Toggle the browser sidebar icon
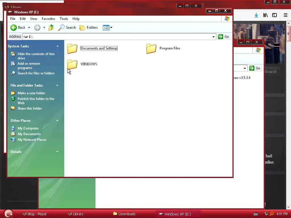Screen dimensions: 291x218 click(275, 15)
